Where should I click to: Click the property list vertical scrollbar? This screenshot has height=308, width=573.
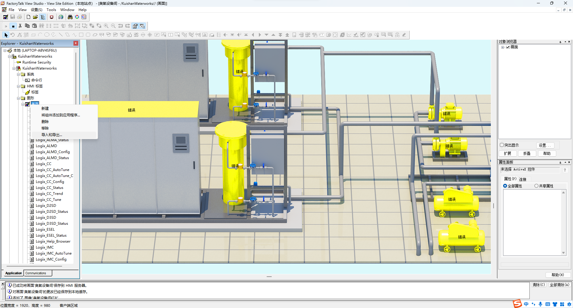(563, 223)
